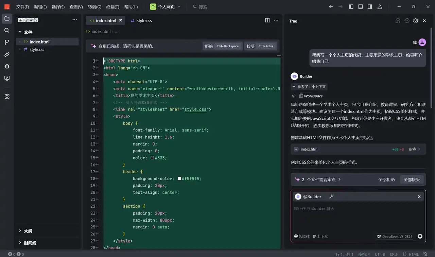Screen dimensions: 435x257
Task: Click the index.html file card in chat
Action: (x=358, y=149)
